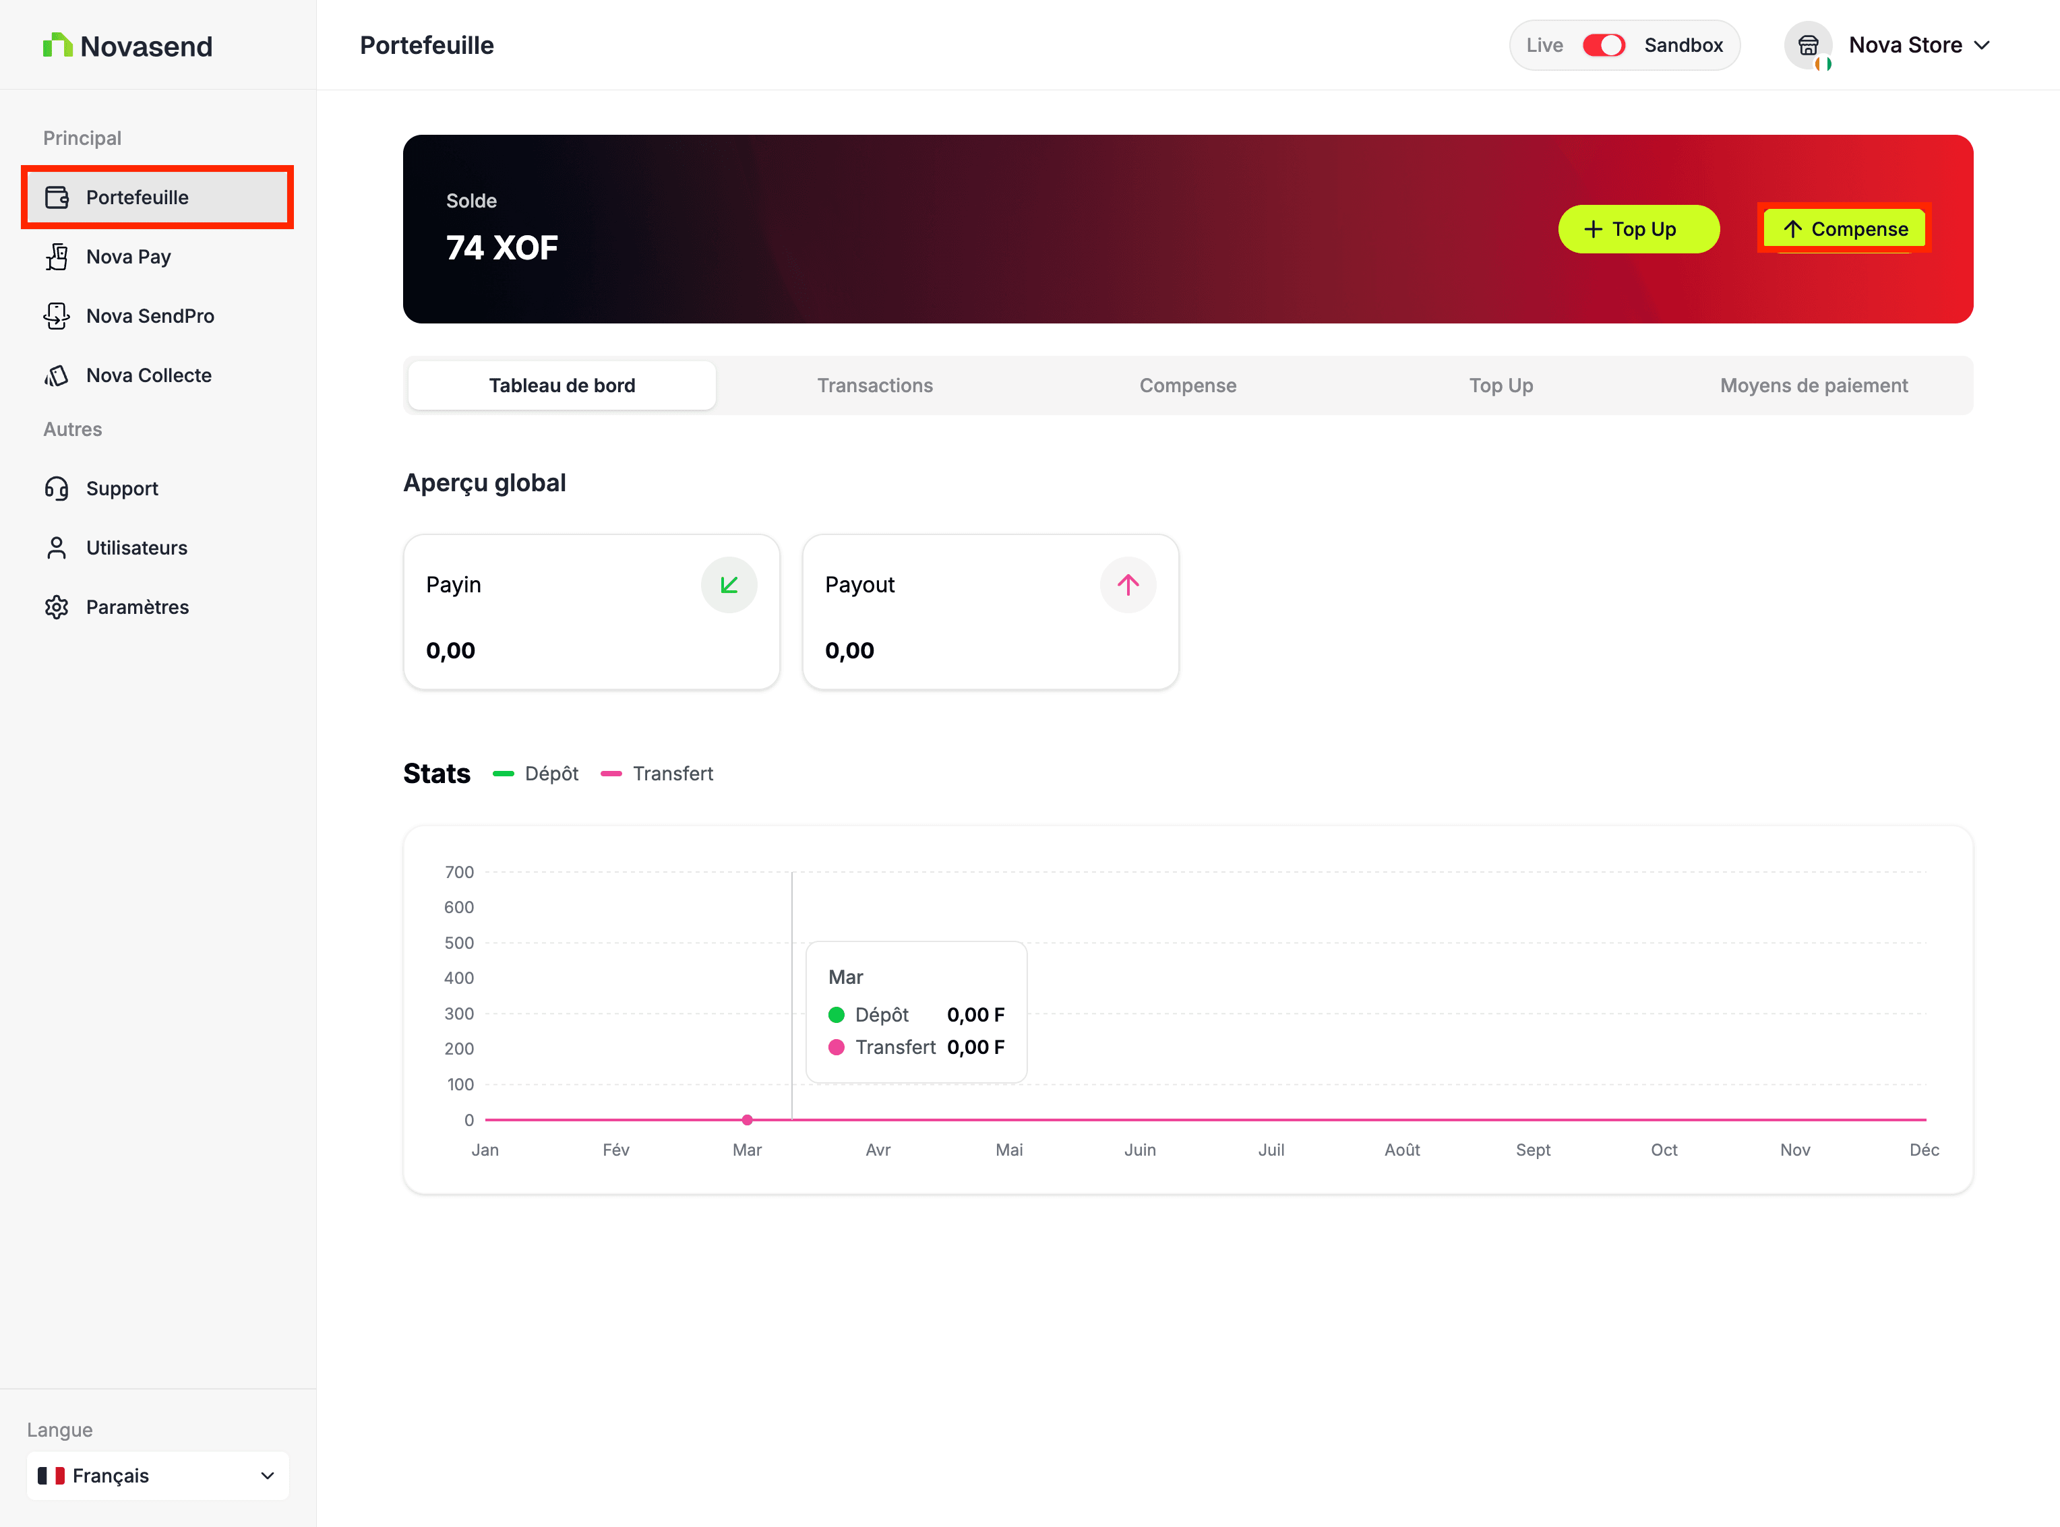Open Utilisateurs page from sidebar

(157, 548)
